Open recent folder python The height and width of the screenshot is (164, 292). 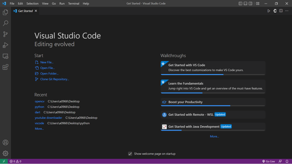coord(39,107)
